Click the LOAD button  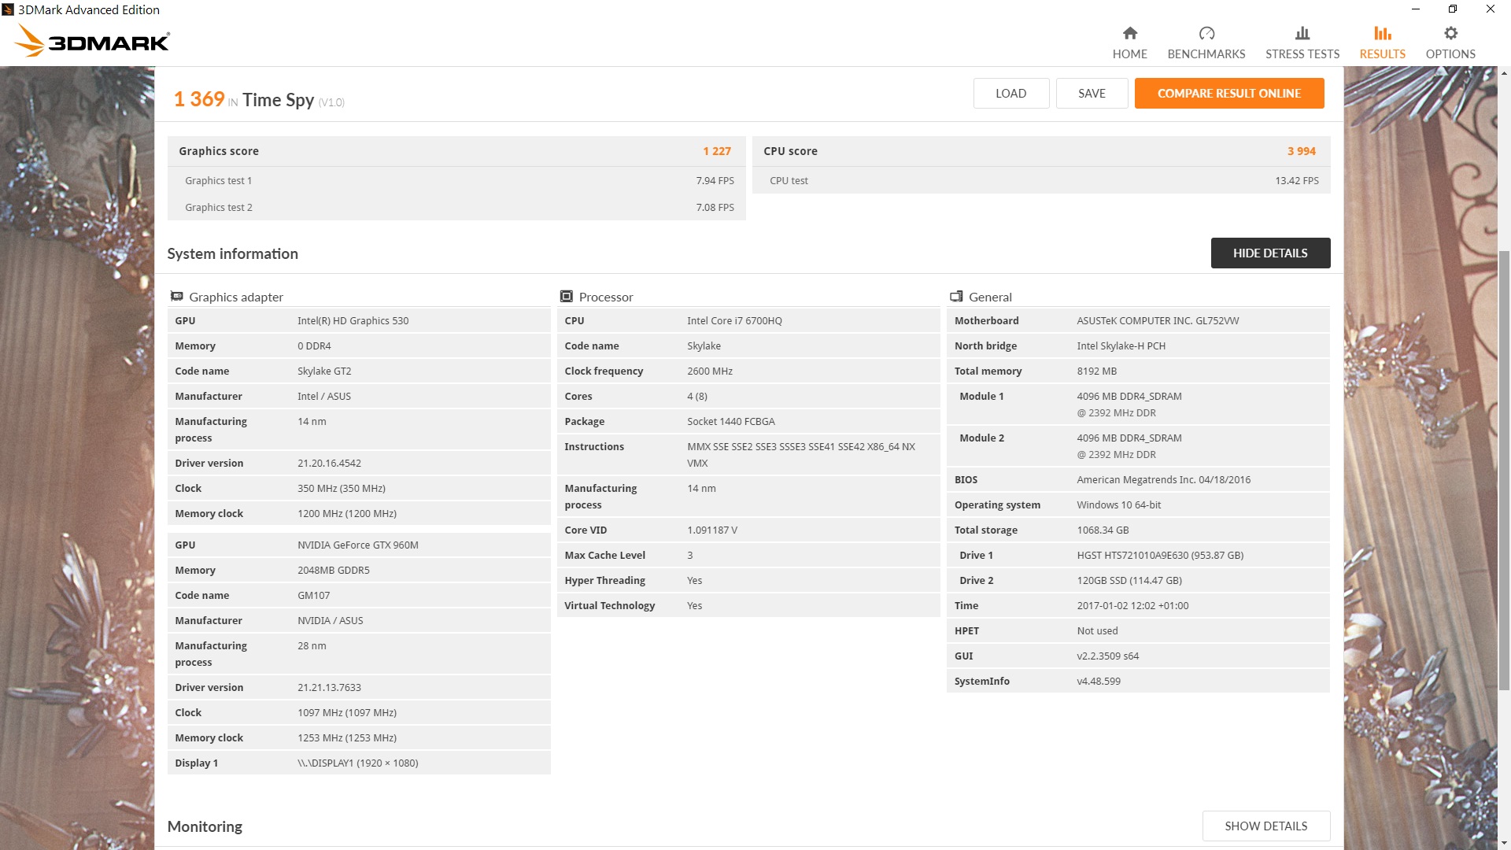1010,93
